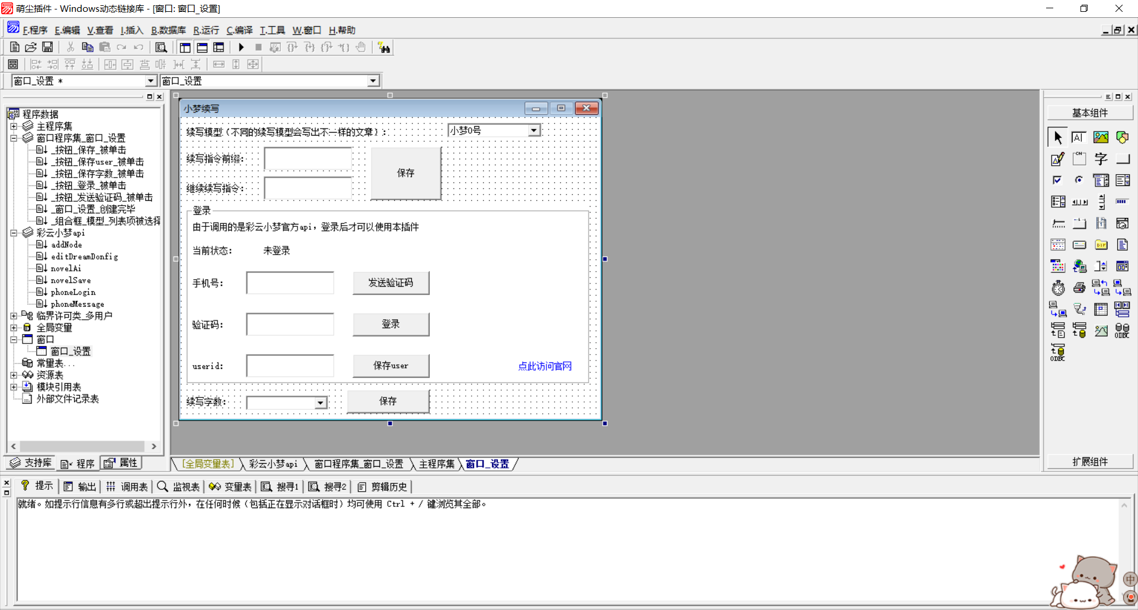Toggle the horizontal split layout view in toolbar
Image resolution: width=1138 pixels, height=610 pixels.
[202, 47]
